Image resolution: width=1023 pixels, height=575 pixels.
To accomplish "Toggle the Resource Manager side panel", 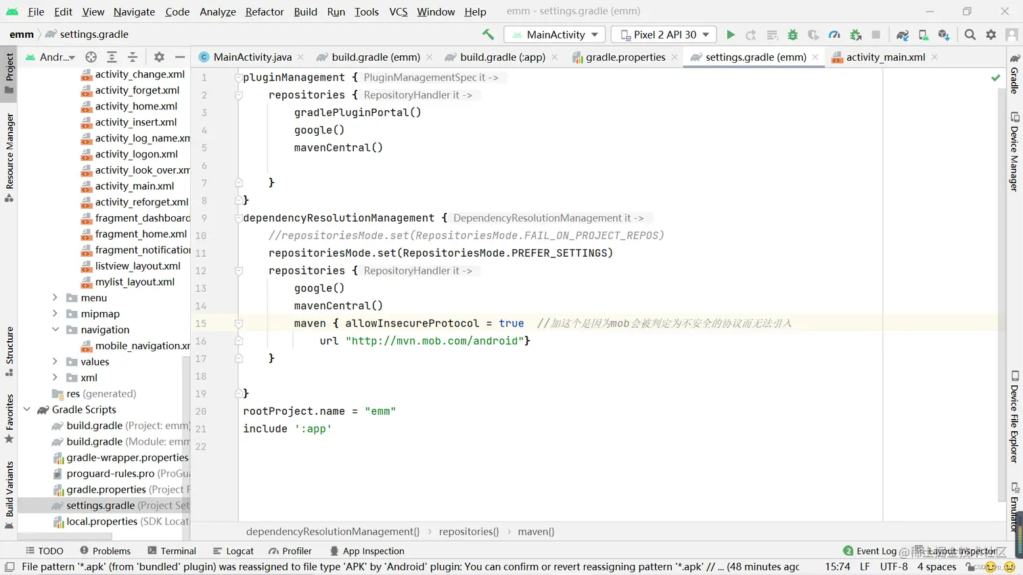I will (x=9, y=157).
